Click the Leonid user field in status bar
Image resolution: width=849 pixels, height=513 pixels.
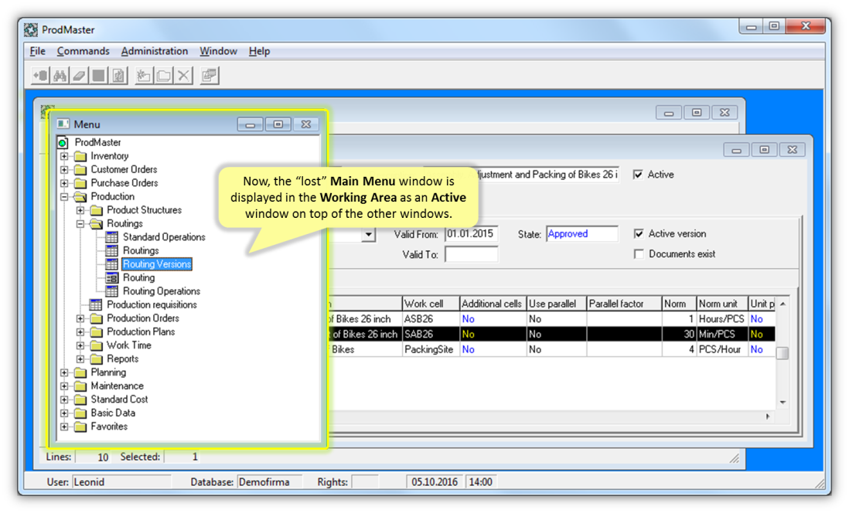(122, 481)
